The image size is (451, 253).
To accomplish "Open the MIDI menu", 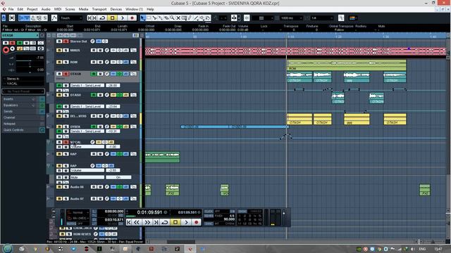I will point(58,9).
